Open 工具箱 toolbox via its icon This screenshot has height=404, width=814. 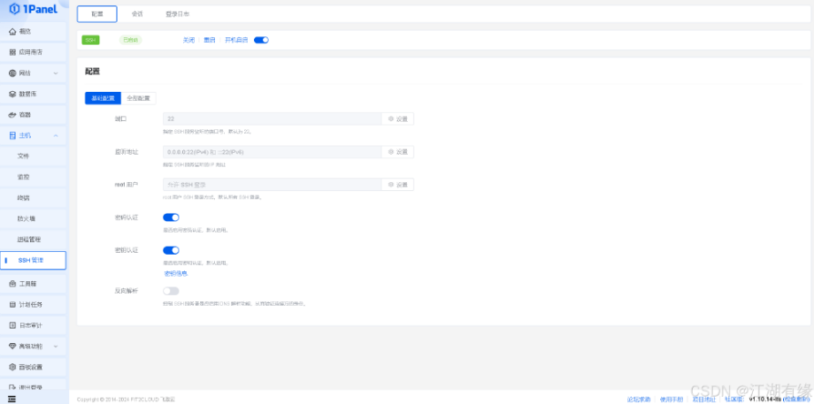pyautogui.click(x=12, y=284)
